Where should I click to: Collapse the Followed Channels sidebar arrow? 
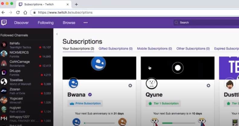point(57,34)
